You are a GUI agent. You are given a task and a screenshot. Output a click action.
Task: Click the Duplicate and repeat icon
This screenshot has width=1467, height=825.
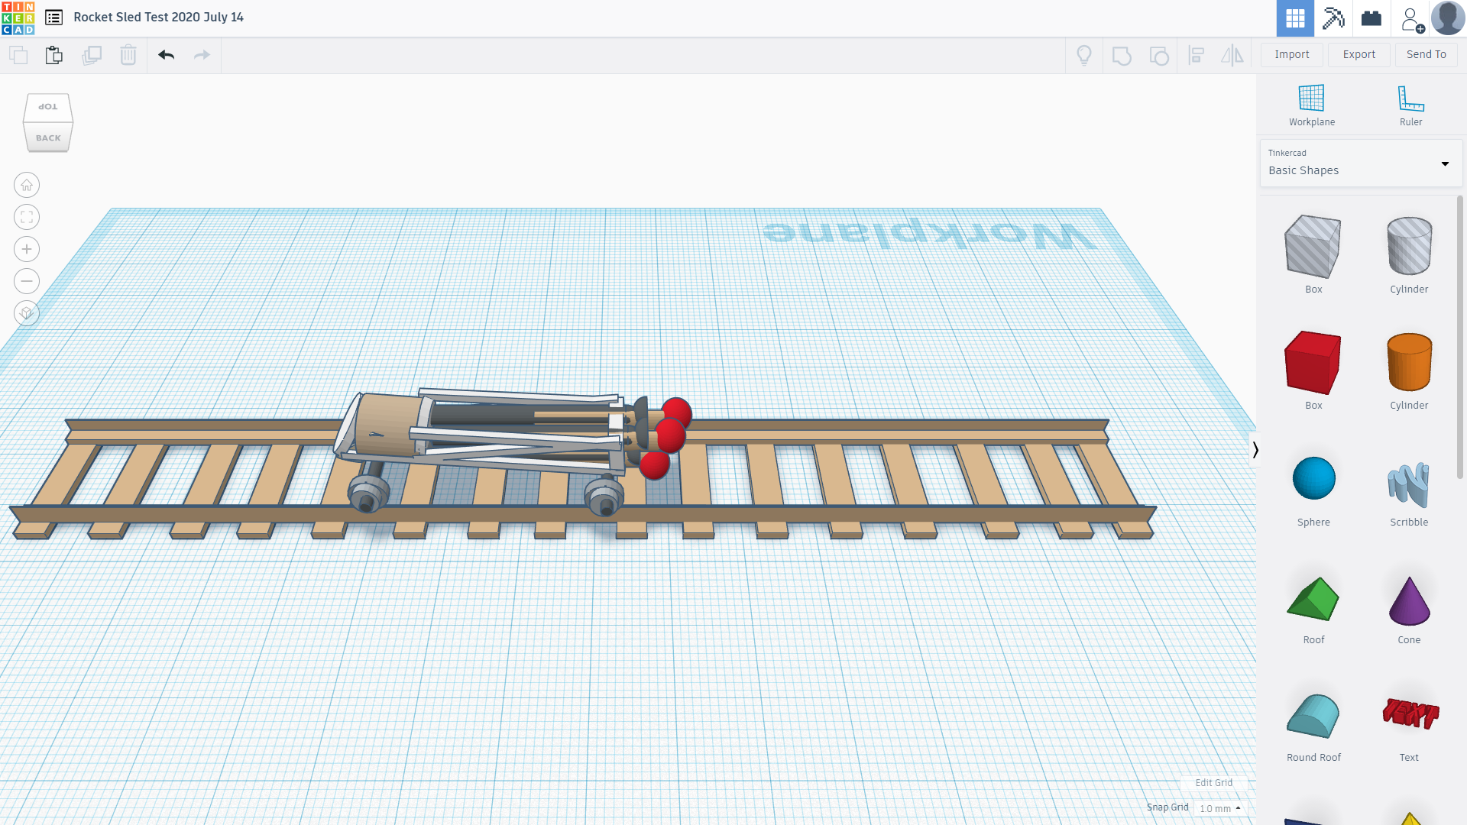pyautogui.click(x=92, y=55)
